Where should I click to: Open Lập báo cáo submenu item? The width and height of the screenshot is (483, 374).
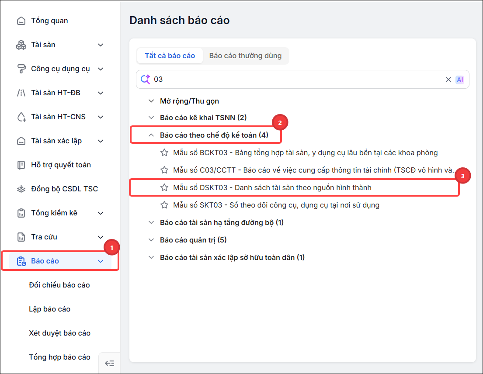click(49, 309)
